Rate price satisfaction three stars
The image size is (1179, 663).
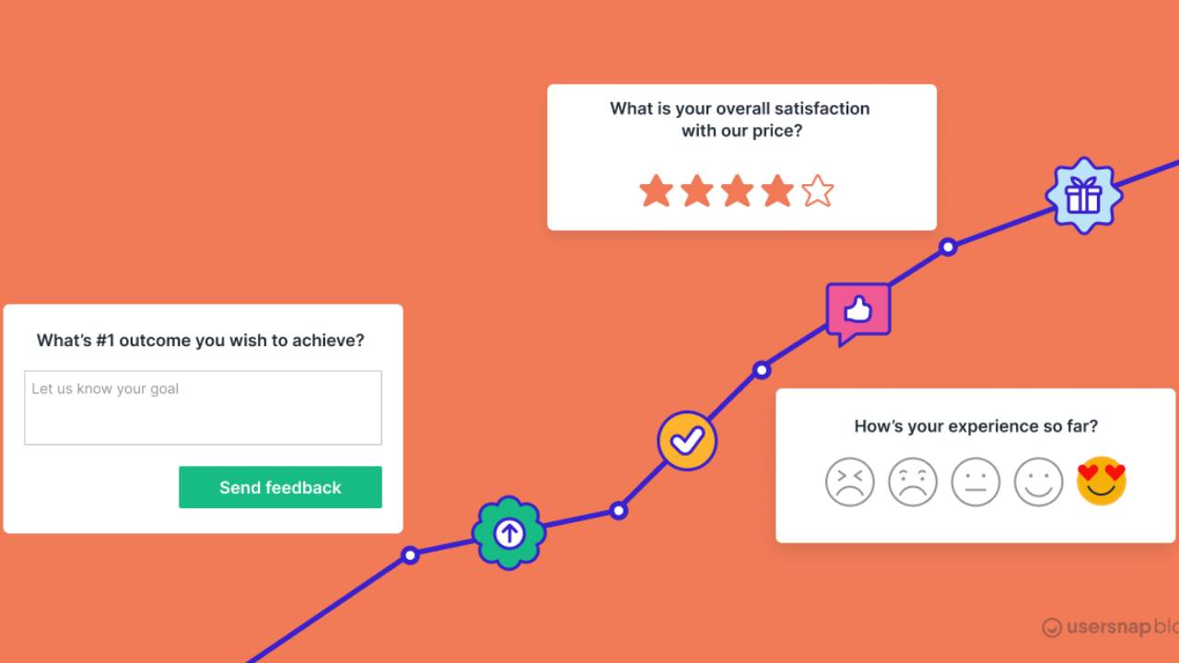click(737, 192)
